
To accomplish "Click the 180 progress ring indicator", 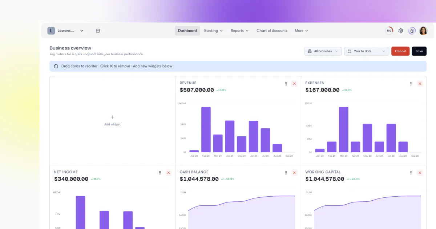I will (389, 31).
